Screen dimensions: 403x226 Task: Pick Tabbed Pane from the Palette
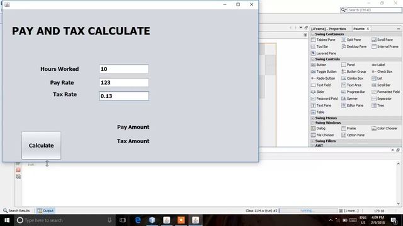(x=323, y=40)
